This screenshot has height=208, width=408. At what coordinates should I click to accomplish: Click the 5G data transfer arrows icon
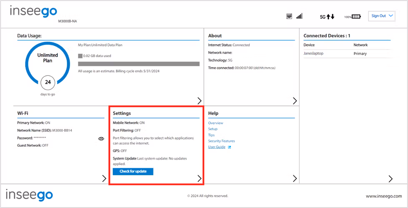point(327,17)
